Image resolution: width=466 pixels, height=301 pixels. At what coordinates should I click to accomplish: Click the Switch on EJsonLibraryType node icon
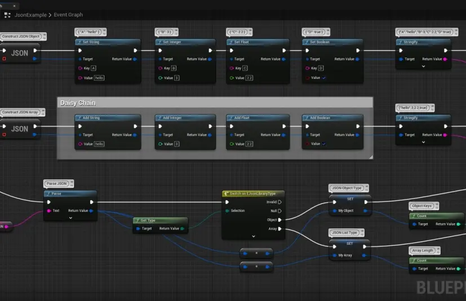click(x=226, y=194)
